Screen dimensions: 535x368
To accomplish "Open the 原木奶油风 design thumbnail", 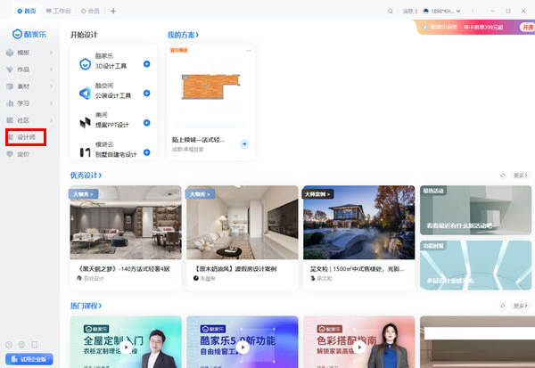I will [243, 223].
